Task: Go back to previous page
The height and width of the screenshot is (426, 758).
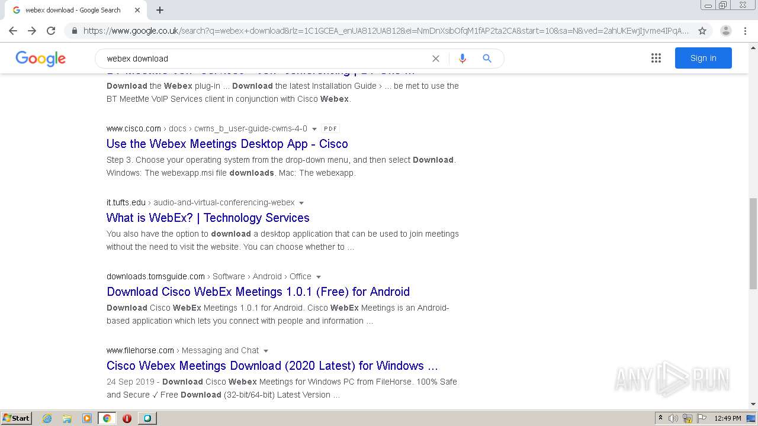Action: pyautogui.click(x=13, y=31)
